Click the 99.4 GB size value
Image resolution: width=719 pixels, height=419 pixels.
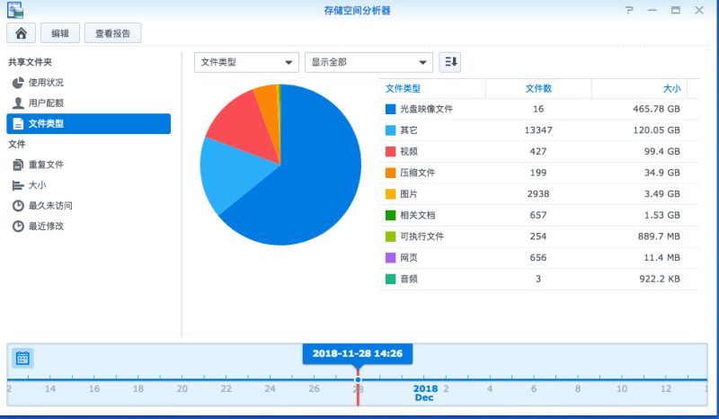(x=661, y=151)
